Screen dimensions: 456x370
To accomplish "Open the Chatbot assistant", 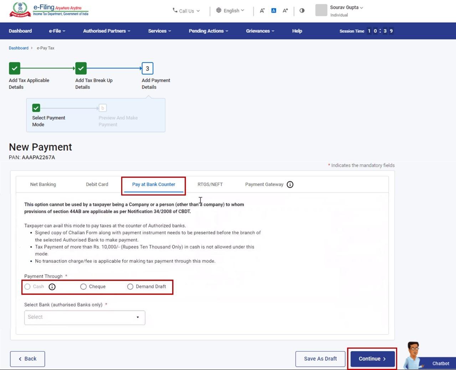I will (440, 363).
